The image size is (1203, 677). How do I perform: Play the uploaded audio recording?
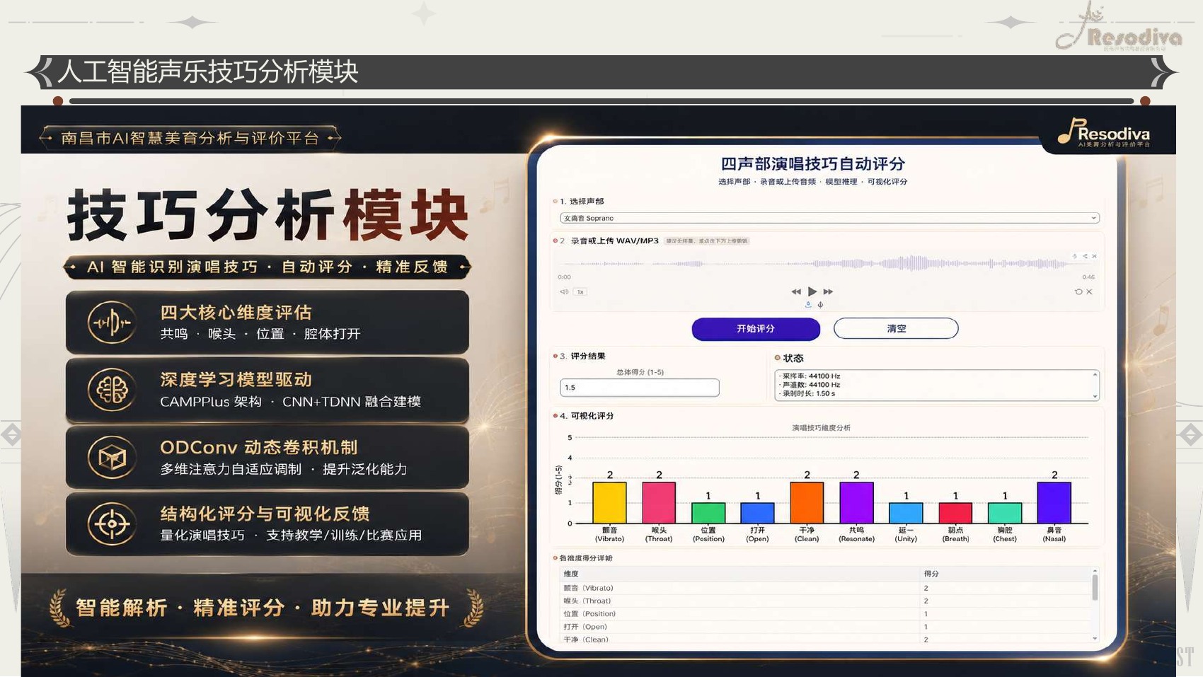click(x=812, y=291)
